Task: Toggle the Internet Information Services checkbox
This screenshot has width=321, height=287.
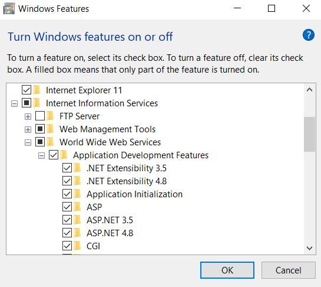Action: tap(27, 103)
